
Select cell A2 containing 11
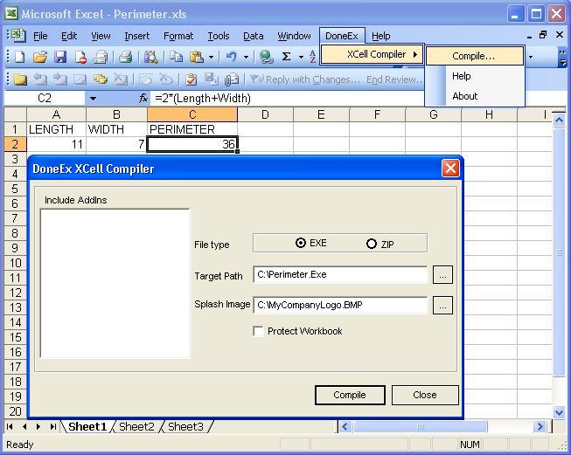[56, 144]
